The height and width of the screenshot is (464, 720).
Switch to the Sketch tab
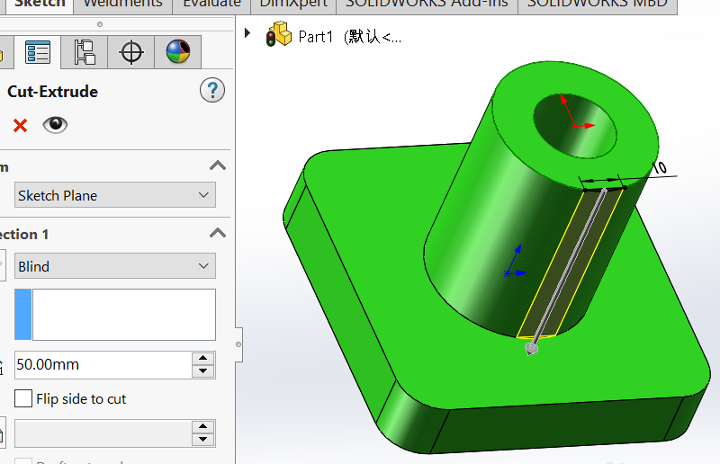coord(40,6)
